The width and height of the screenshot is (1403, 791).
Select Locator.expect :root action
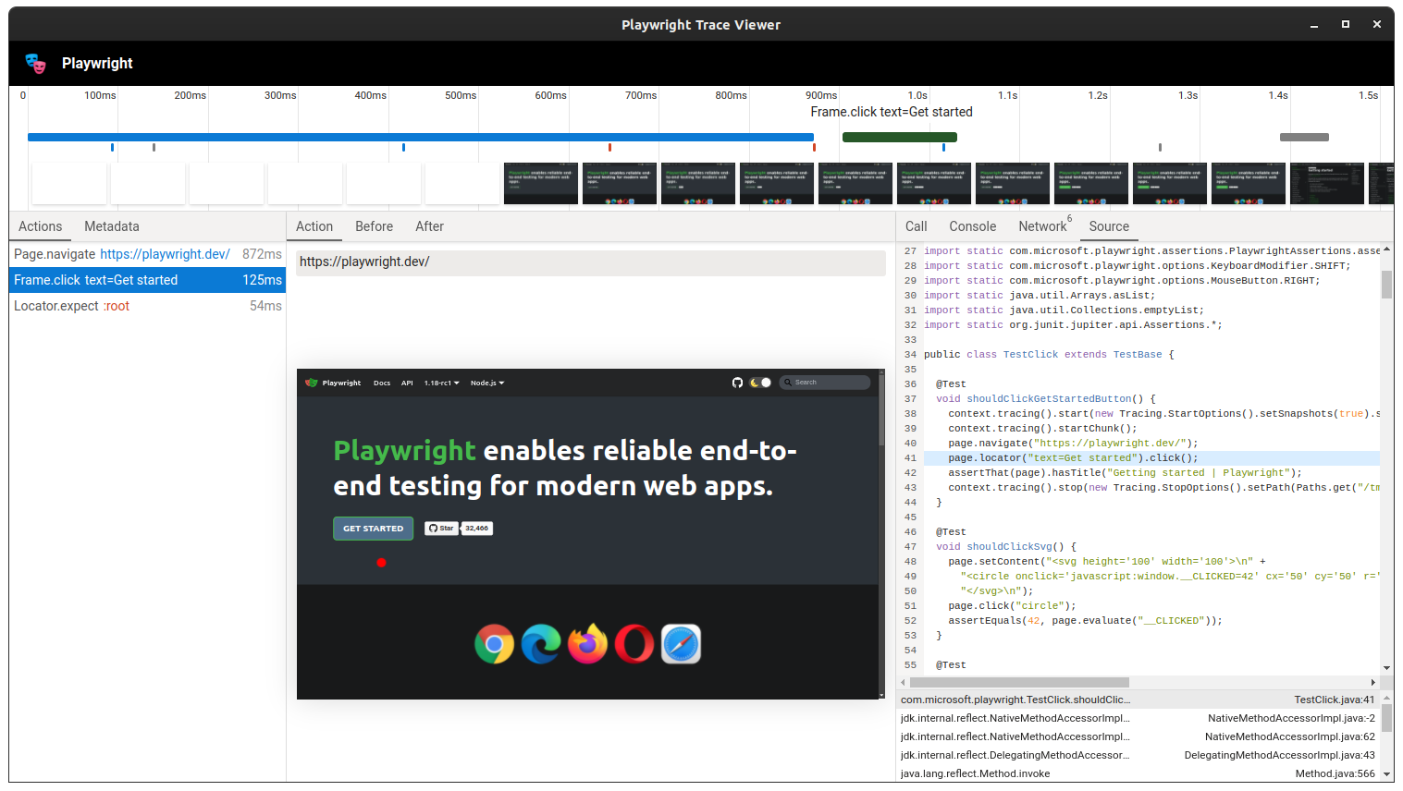coord(148,306)
